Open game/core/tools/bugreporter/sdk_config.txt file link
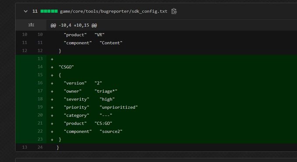This screenshot has width=297, height=162. (114, 11)
